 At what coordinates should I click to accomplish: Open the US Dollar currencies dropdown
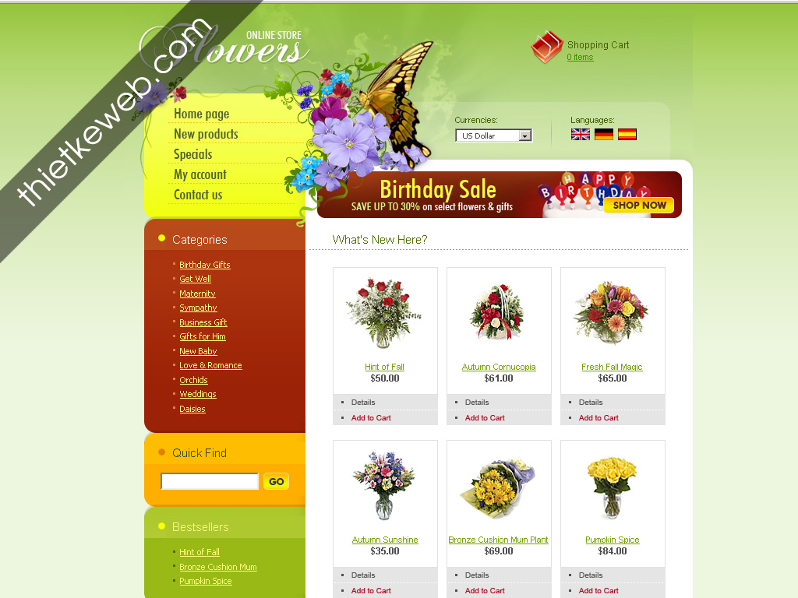(493, 135)
